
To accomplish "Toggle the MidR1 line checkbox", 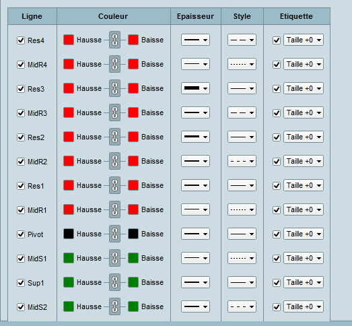I will pos(21,210).
